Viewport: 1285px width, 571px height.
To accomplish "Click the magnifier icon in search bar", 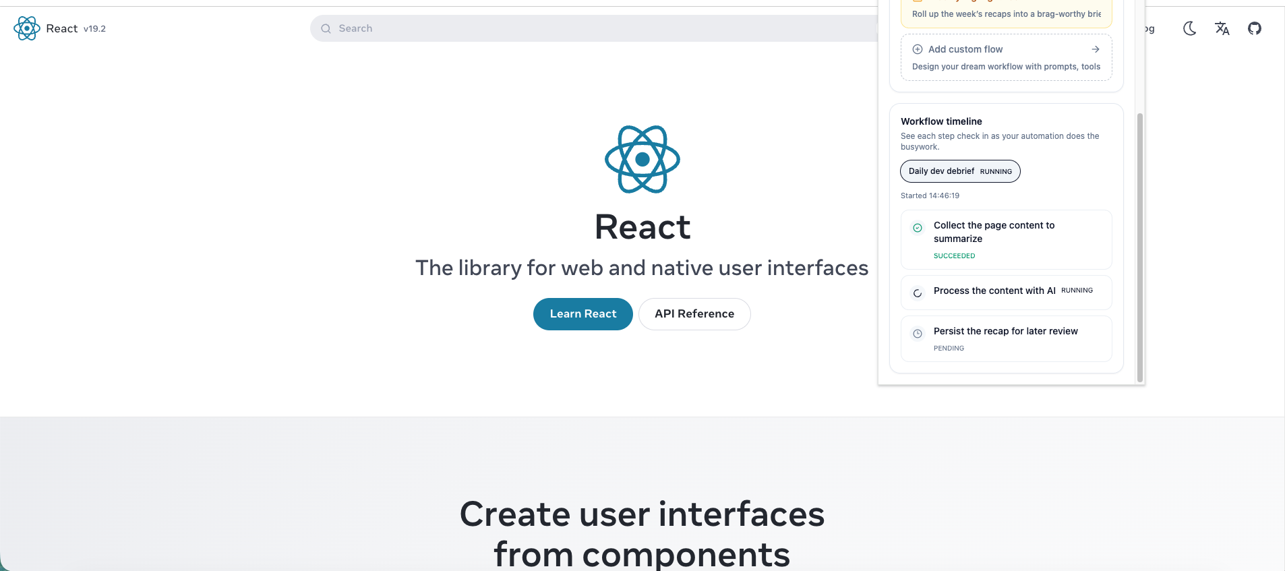I will (326, 28).
